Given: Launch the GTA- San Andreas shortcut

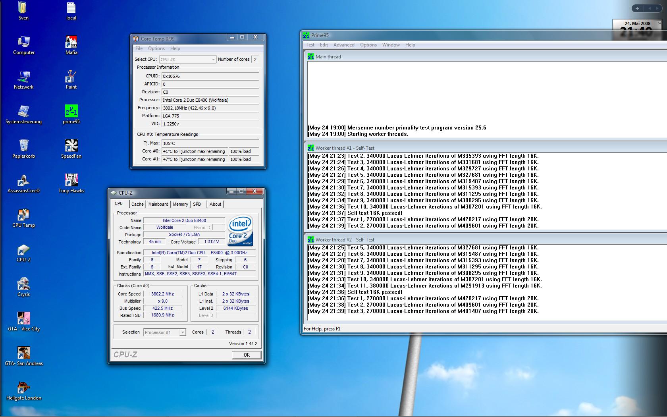Looking at the screenshot, I should click(x=24, y=356).
